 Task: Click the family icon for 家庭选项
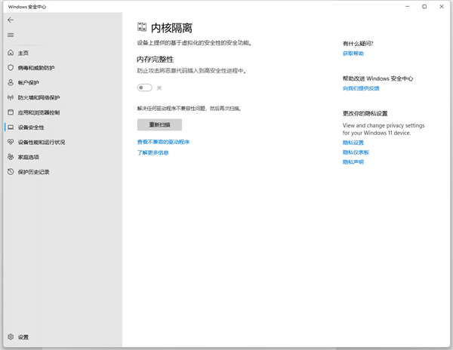(11, 157)
